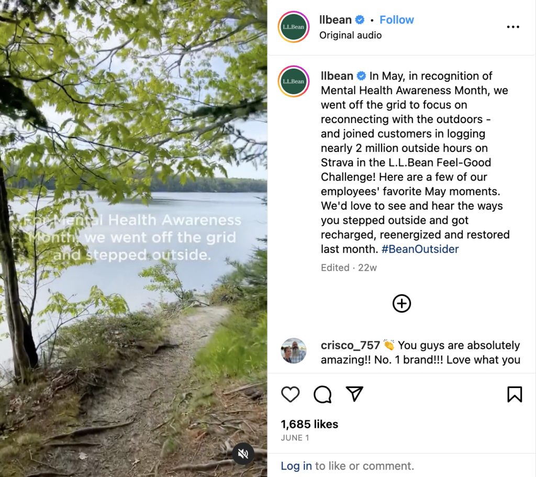Open comments via speech bubble icon
Viewport: 536px width, 477px height.
coord(322,394)
